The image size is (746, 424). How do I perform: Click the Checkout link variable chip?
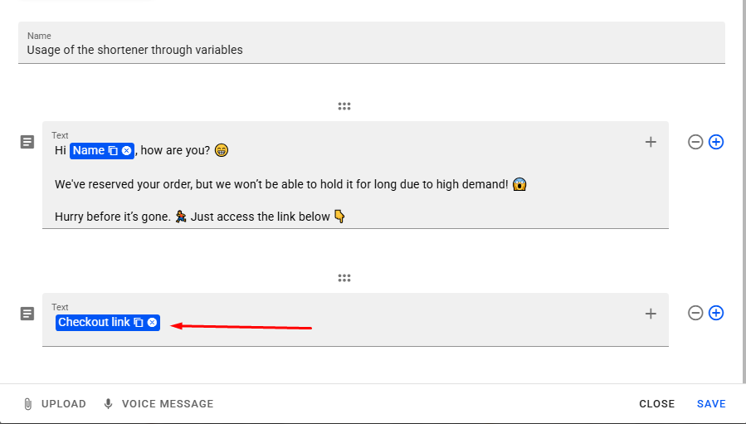[x=94, y=323]
